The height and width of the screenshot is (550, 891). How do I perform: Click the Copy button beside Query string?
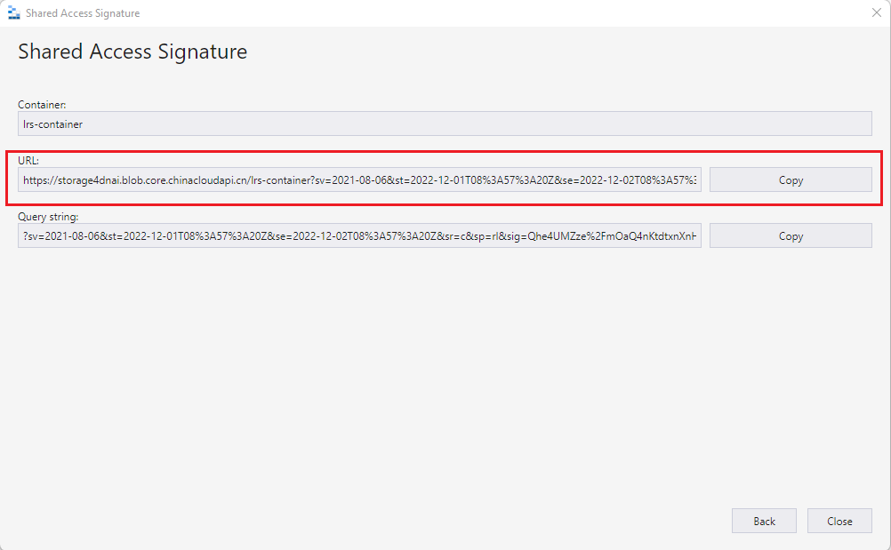click(790, 235)
